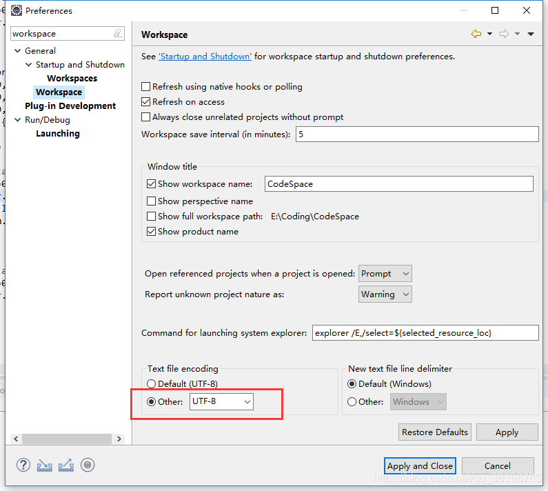The image size is (548, 491).
Task: Close the Preferences window
Action: (x=527, y=10)
